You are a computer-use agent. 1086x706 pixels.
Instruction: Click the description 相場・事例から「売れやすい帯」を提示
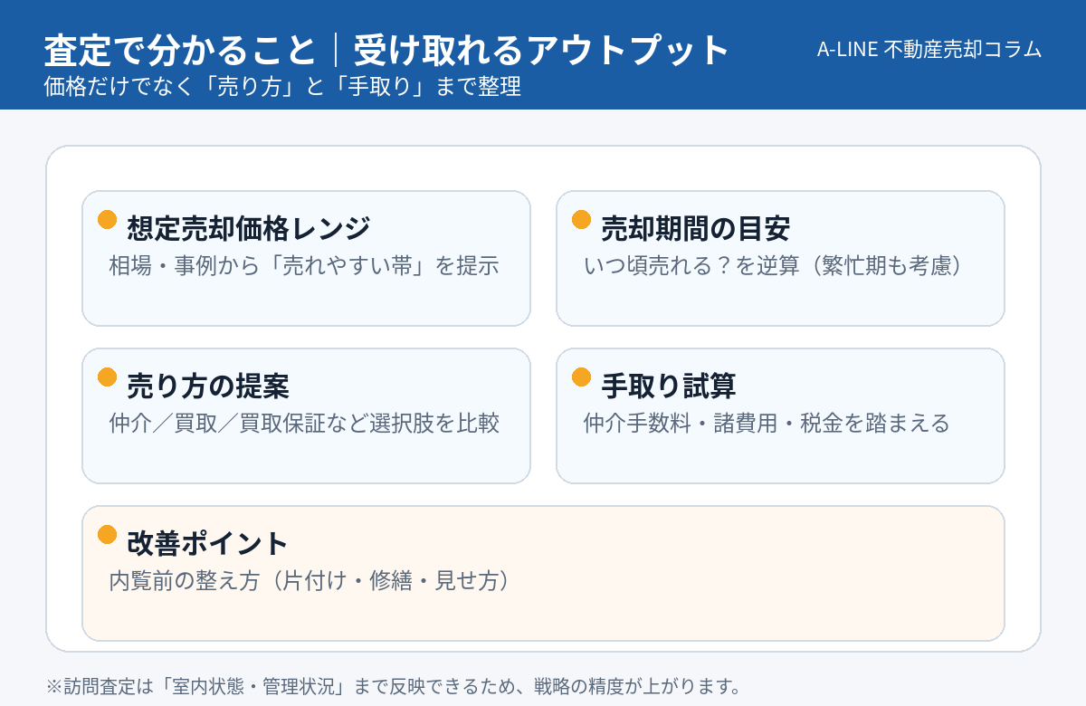click(304, 266)
